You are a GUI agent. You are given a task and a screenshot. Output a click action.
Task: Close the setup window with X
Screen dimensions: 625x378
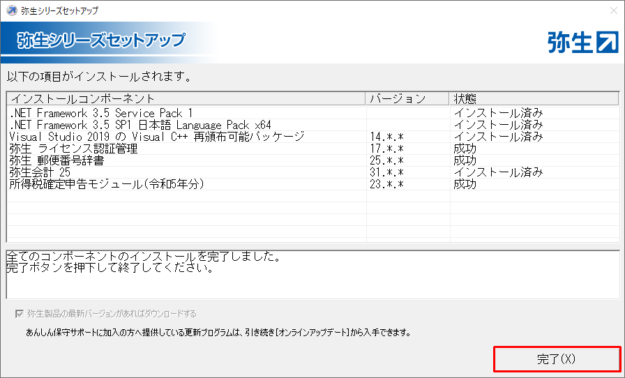(614, 10)
